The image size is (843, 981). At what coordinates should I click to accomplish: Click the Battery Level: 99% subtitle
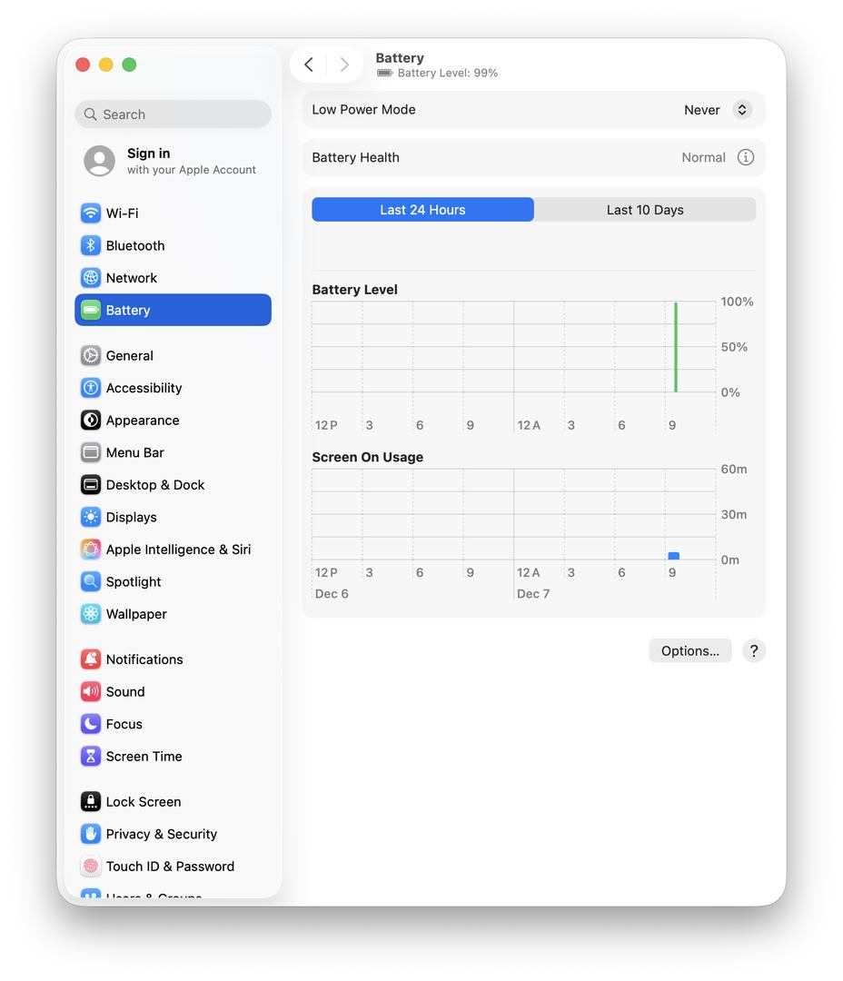tap(448, 74)
